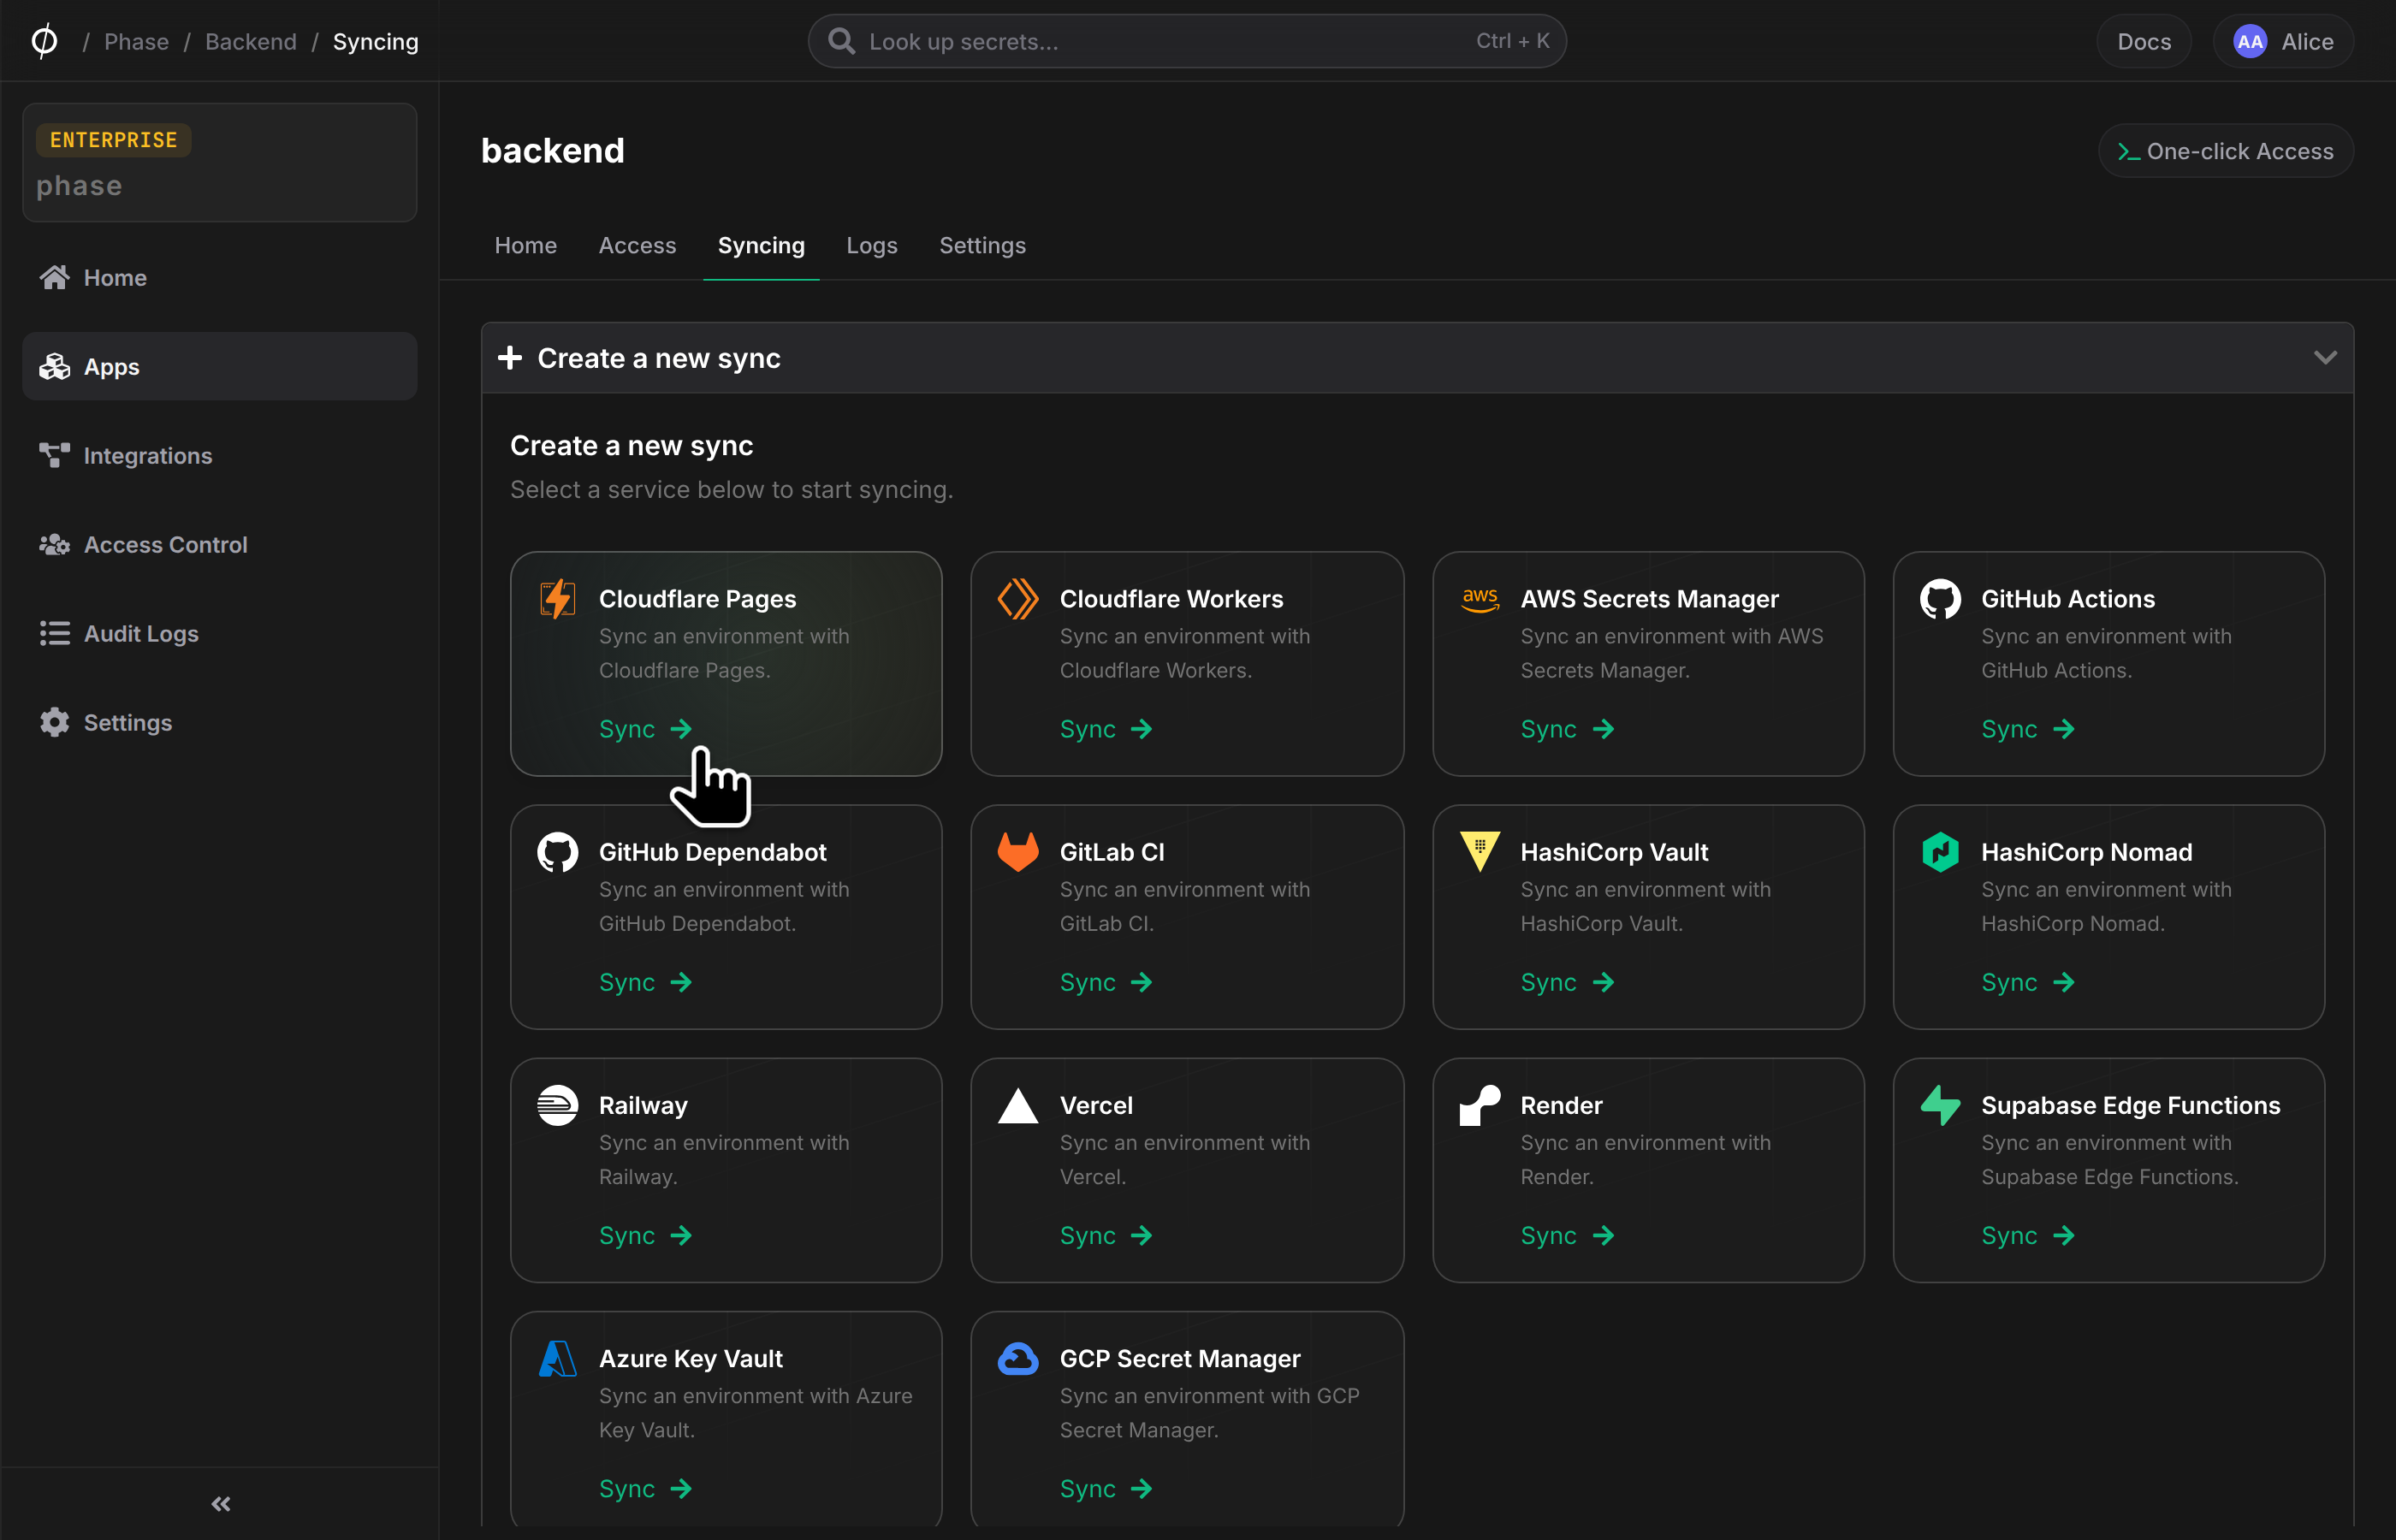Collapse the sidebar with double chevron
This screenshot has height=1540, width=2396.
221,1503
